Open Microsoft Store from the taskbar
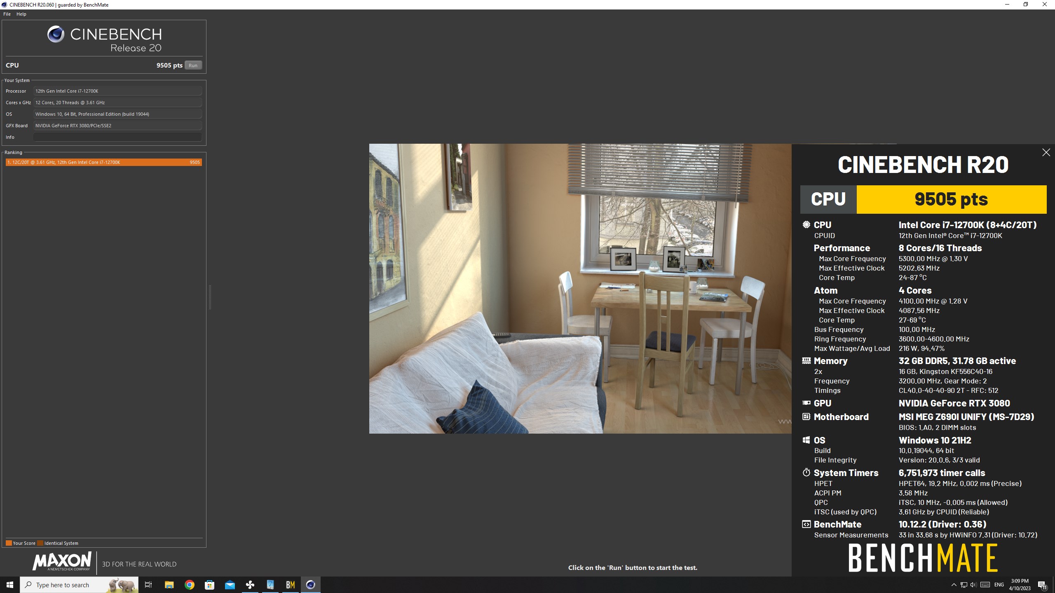This screenshot has width=1055, height=593. pos(210,585)
